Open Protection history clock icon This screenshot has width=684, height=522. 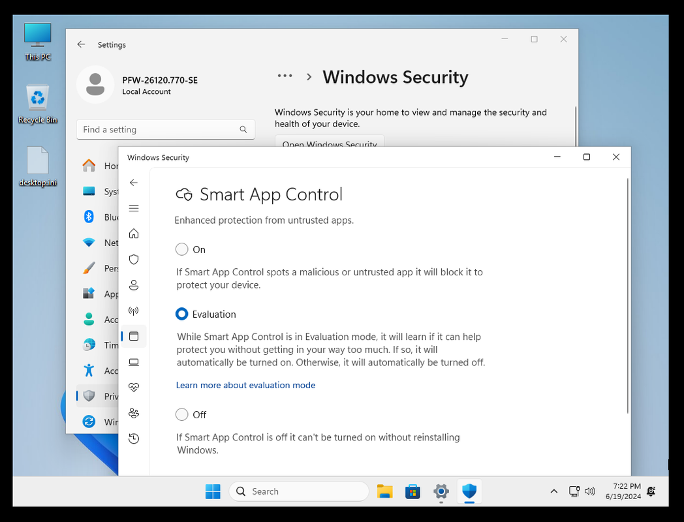[x=134, y=438]
